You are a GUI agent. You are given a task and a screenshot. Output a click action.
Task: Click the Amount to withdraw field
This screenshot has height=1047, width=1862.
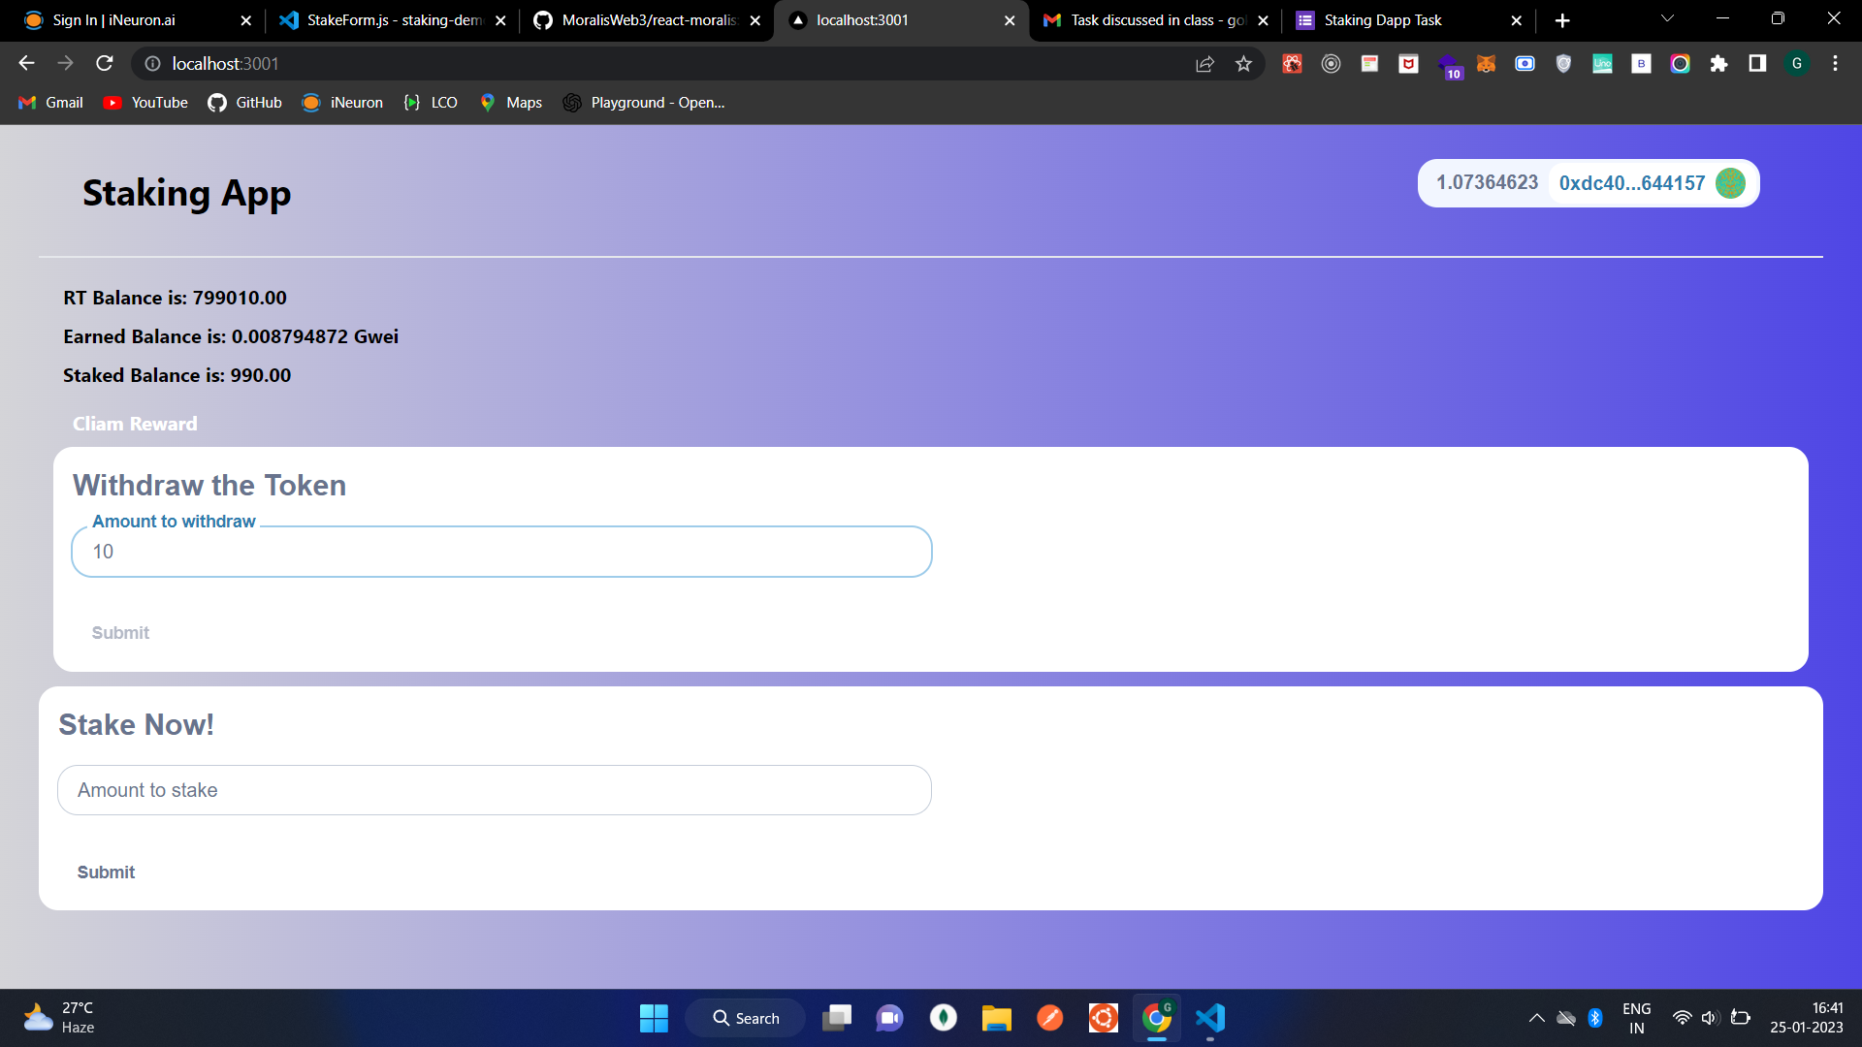[x=501, y=552]
